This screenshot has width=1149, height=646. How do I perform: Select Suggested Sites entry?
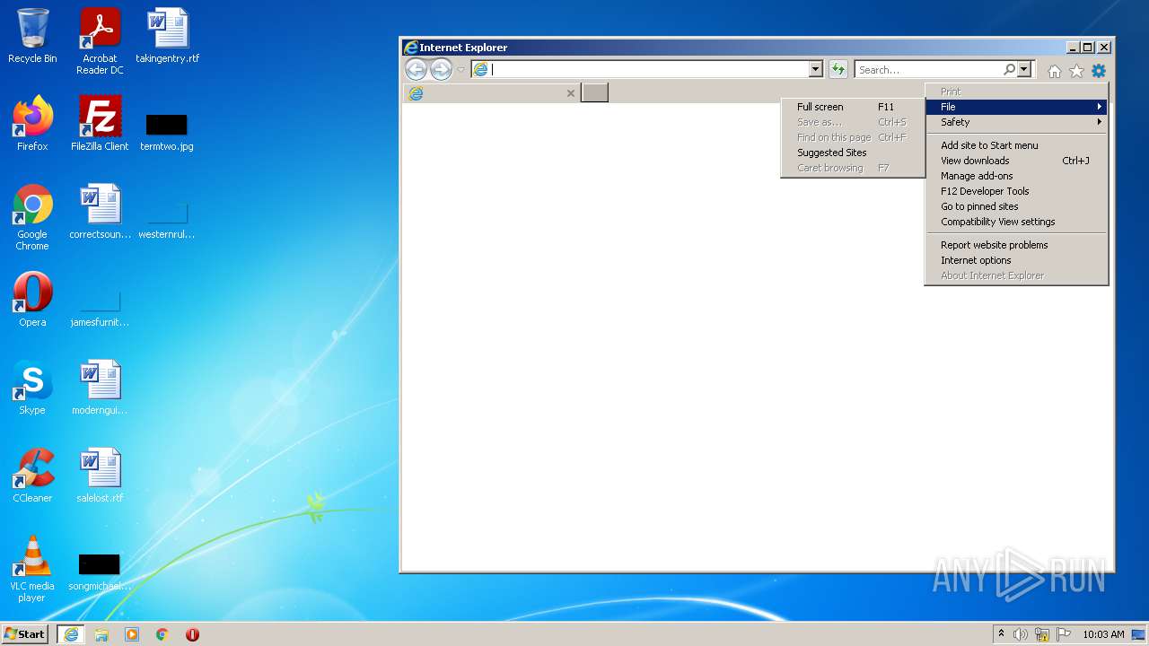853,153
